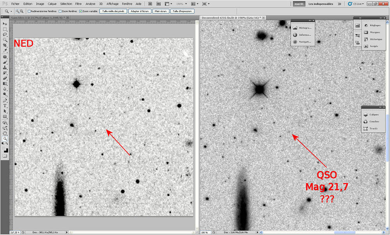Select the Path Selection arrow tool
This screenshot has width=390, height=235.
(5, 111)
